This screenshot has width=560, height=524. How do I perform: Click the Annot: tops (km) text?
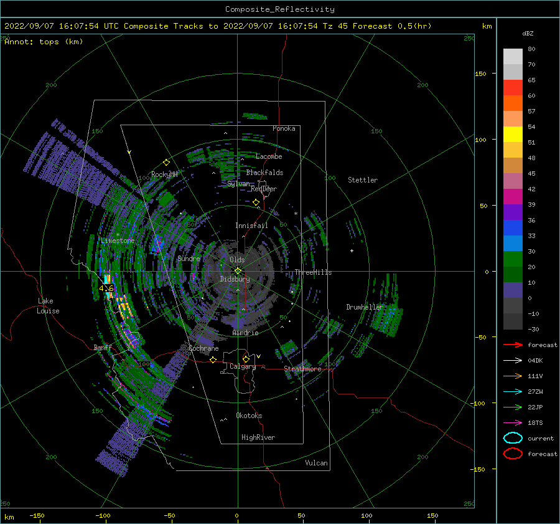coord(44,42)
